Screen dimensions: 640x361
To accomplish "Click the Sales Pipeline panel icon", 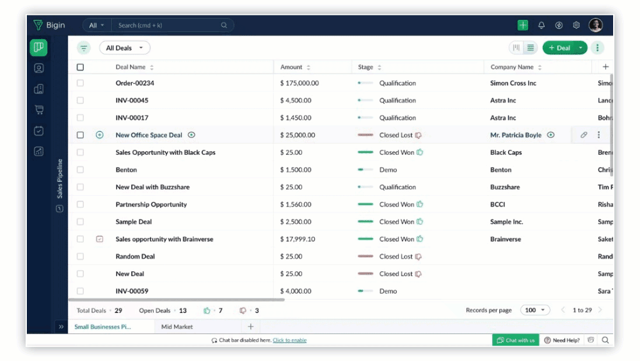I will click(60, 209).
